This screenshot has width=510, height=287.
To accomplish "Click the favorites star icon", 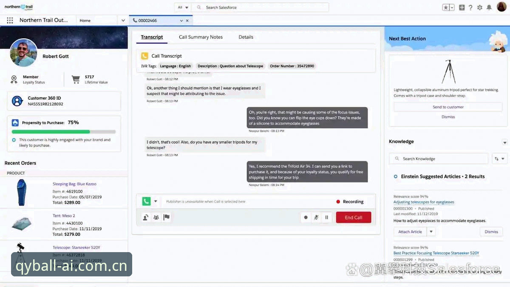I will (x=446, y=8).
